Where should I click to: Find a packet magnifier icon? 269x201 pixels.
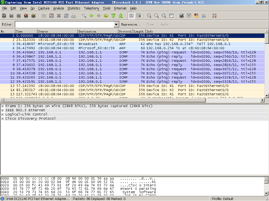(x=84, y=16)
